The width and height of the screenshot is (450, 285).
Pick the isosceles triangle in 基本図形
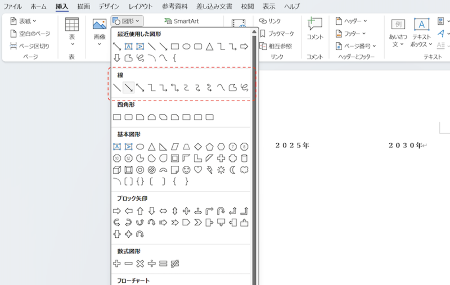pos(151,147)
